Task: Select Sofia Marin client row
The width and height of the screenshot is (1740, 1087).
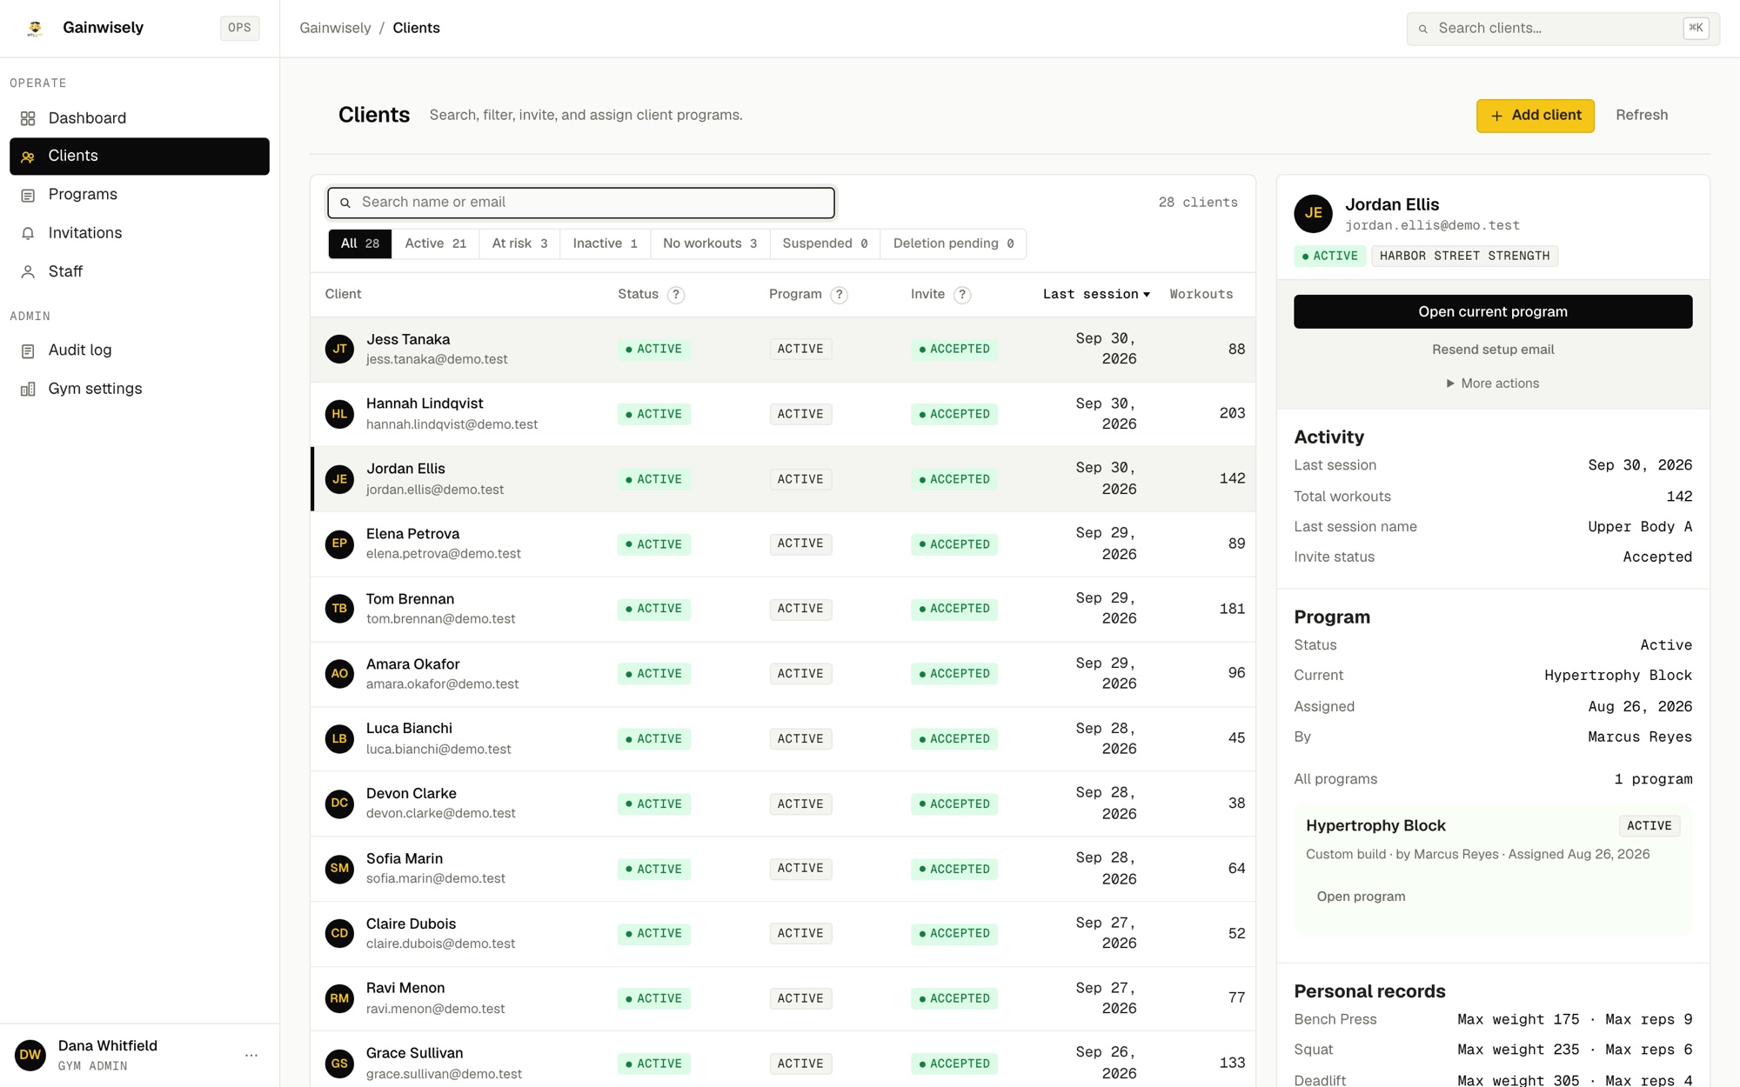Action: [783, 869]
